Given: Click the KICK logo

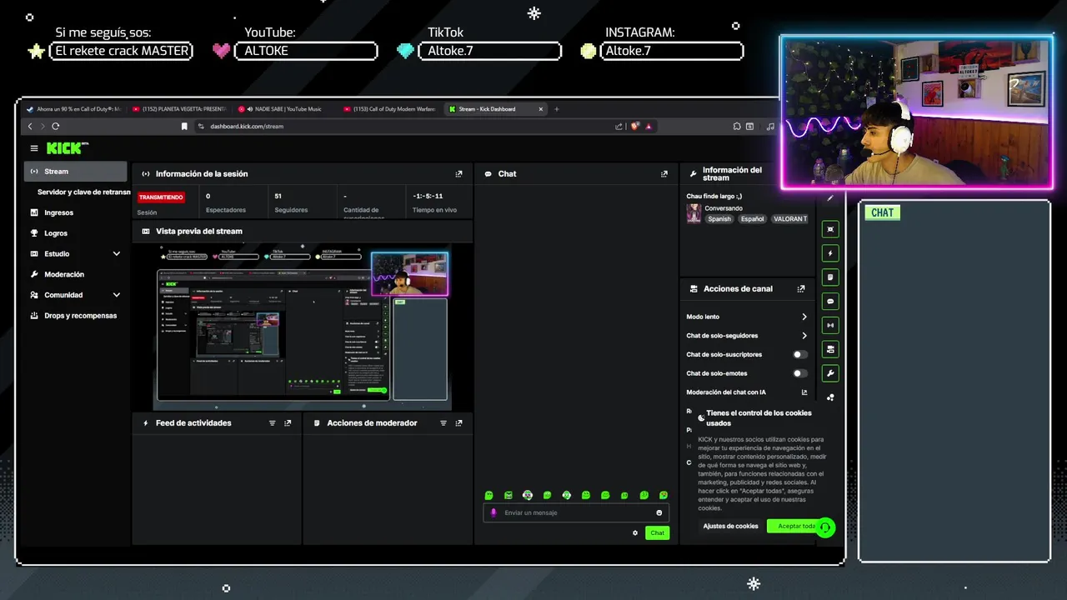Looking at the screenshot, I should pos(67,148).
